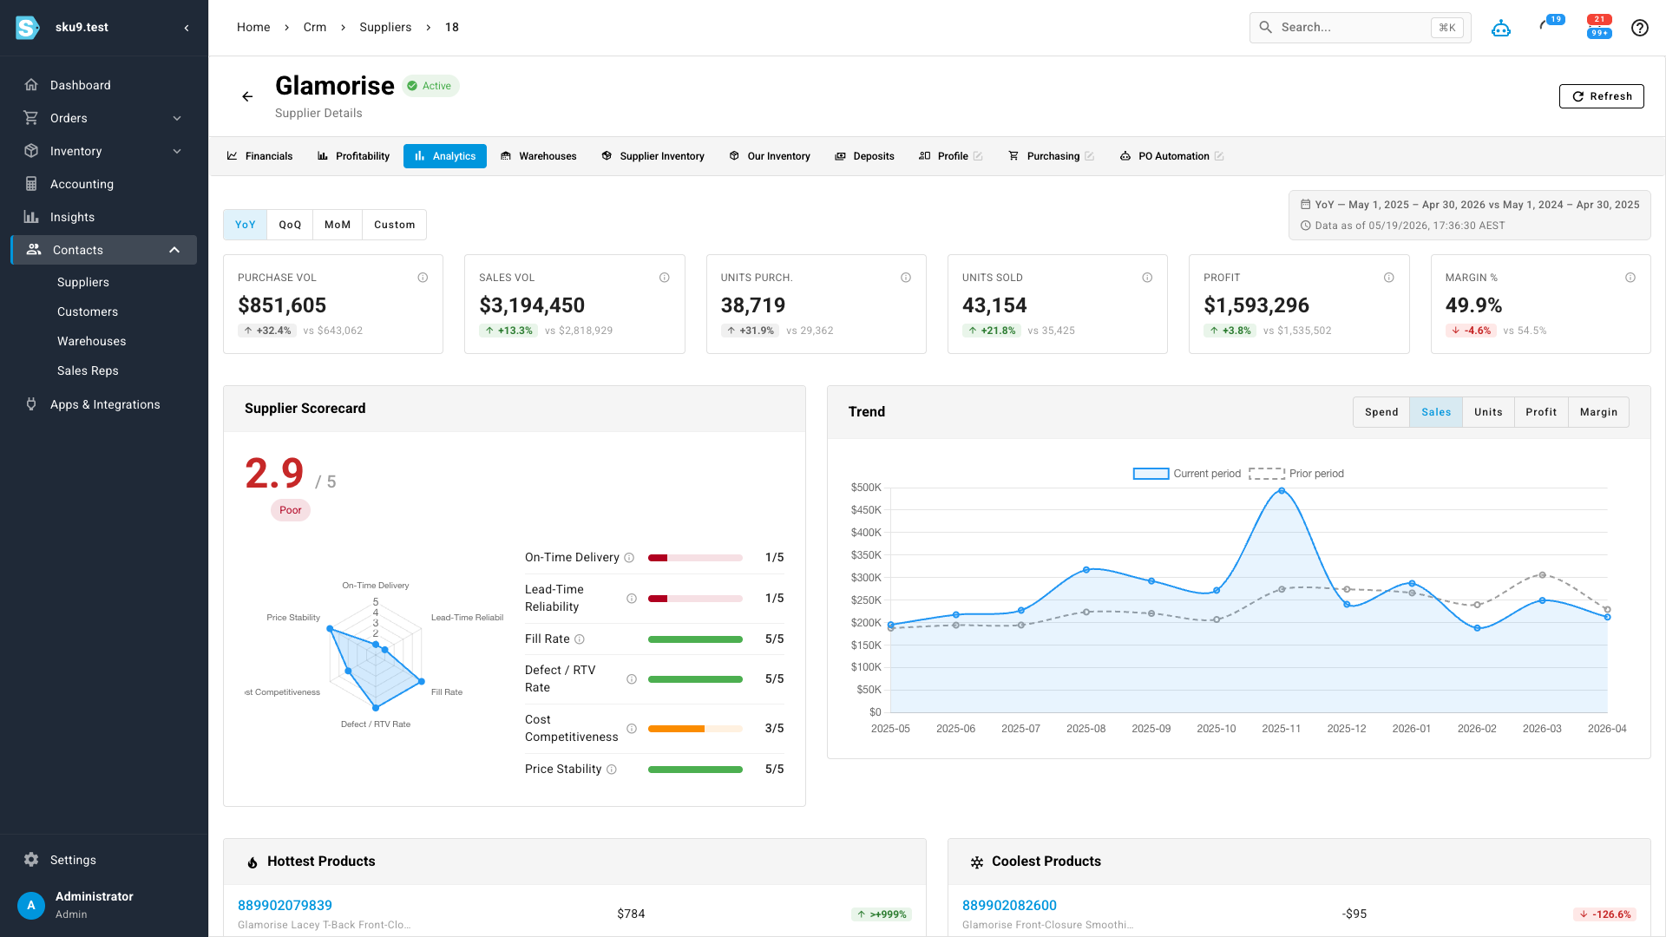Viewport: 1666px width, 937px height.
Task: Click the Refresh button
Action: click(x=1602, y=96)
